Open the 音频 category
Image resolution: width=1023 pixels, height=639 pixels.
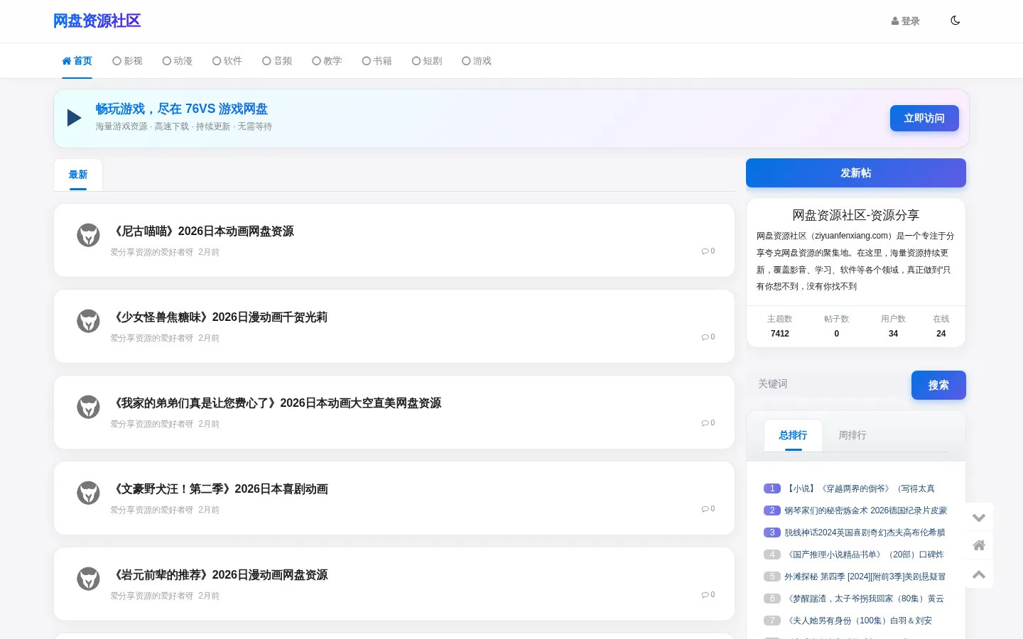[x=277, y=61]
